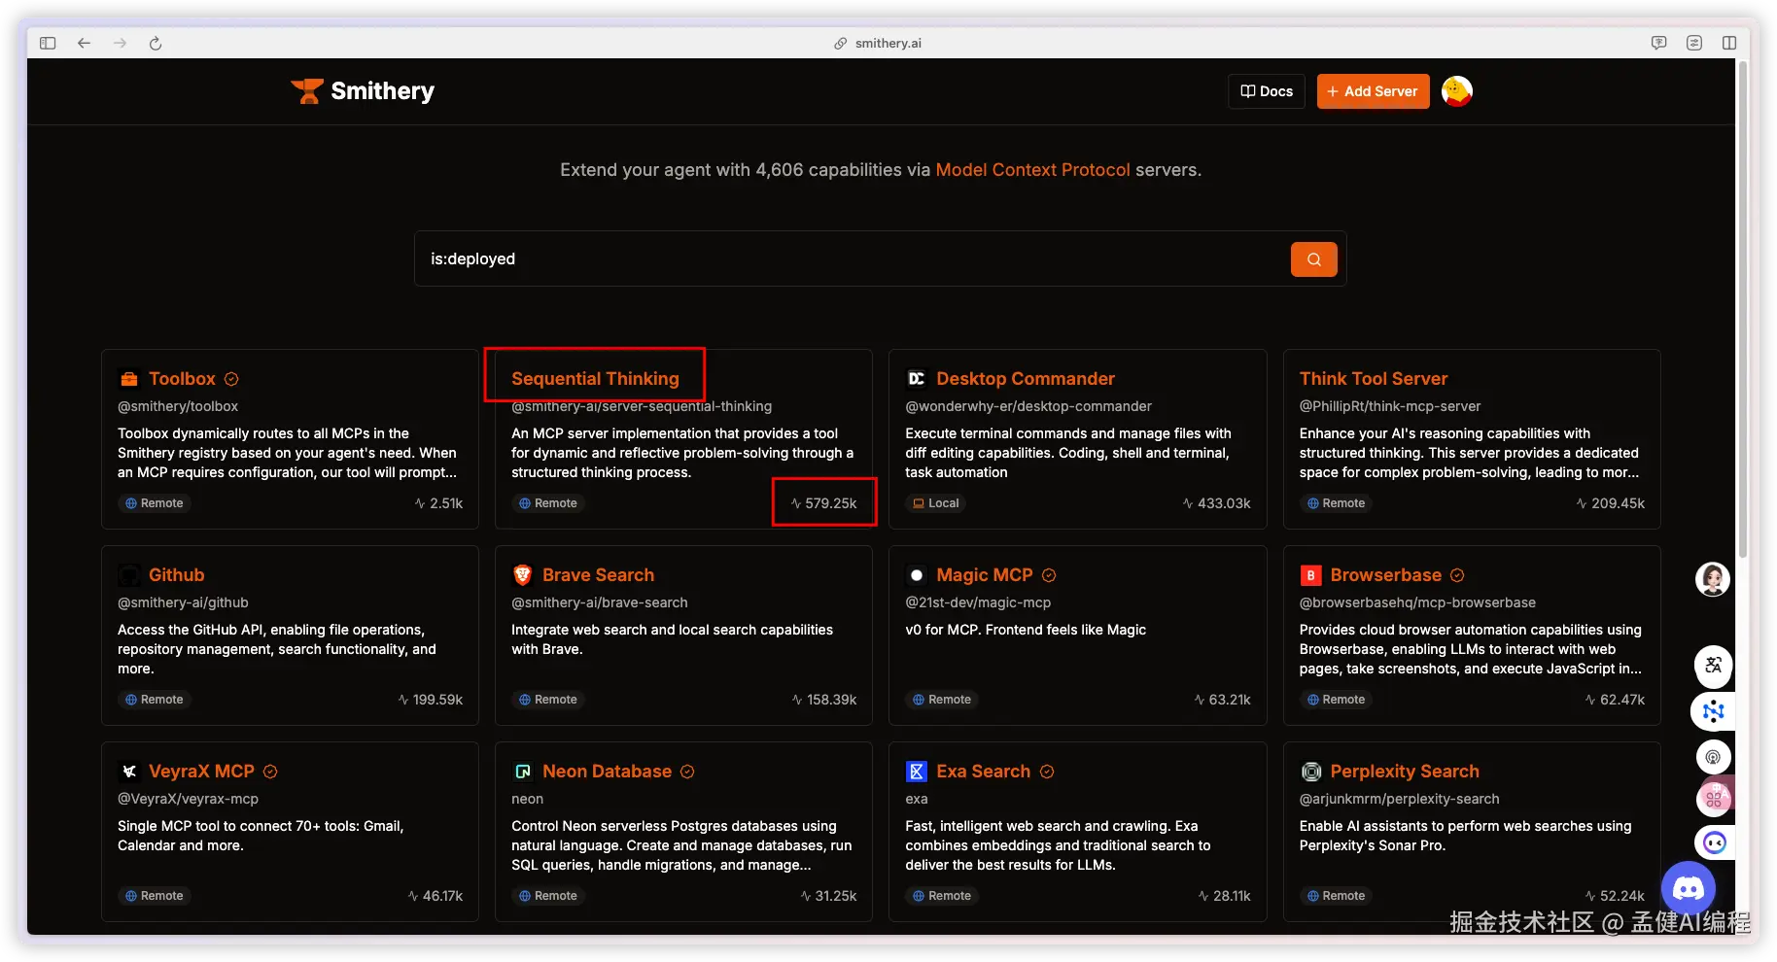
Task: Open the Perplexity Search server title
Action: click(x=1405, y=772)
